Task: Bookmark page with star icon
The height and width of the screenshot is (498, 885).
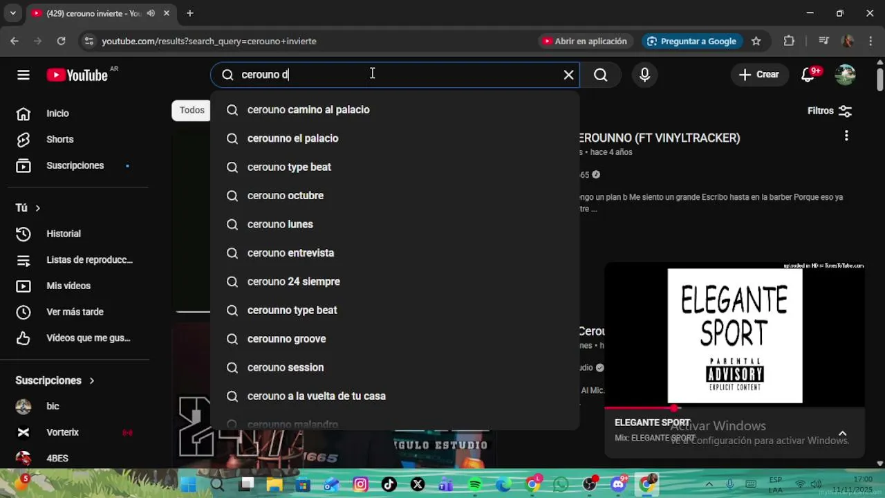Action: coord(756,41)
